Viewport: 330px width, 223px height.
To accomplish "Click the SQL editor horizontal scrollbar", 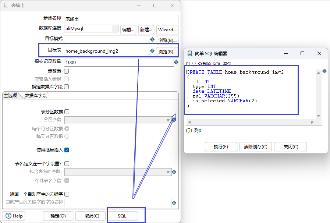I will pos(251,122).
